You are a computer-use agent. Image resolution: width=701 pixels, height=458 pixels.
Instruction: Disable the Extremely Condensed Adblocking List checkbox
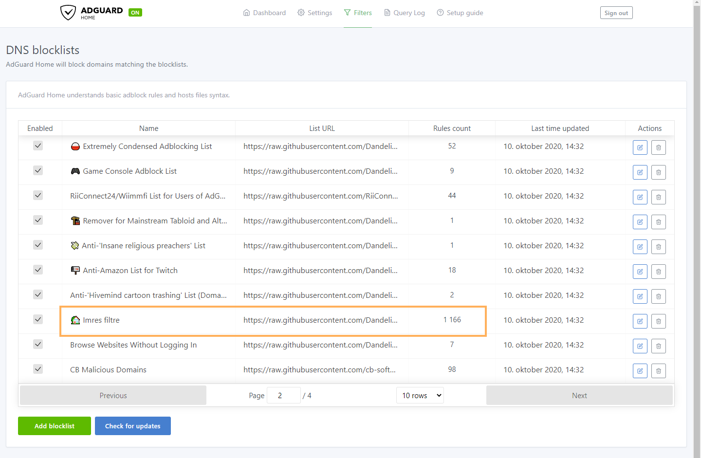(x=38, y=146)
